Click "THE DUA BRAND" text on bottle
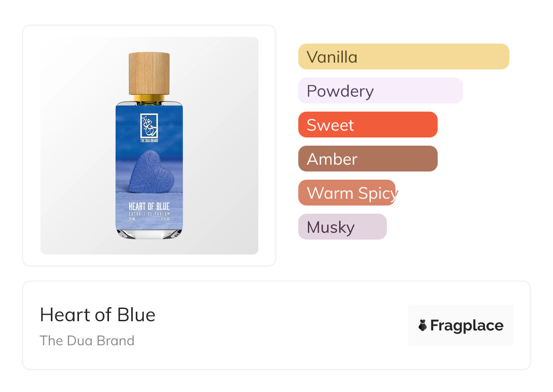Image resolution: width=553 pixels, height=392 pixels. pyautogui.click(x=149, y=141)
